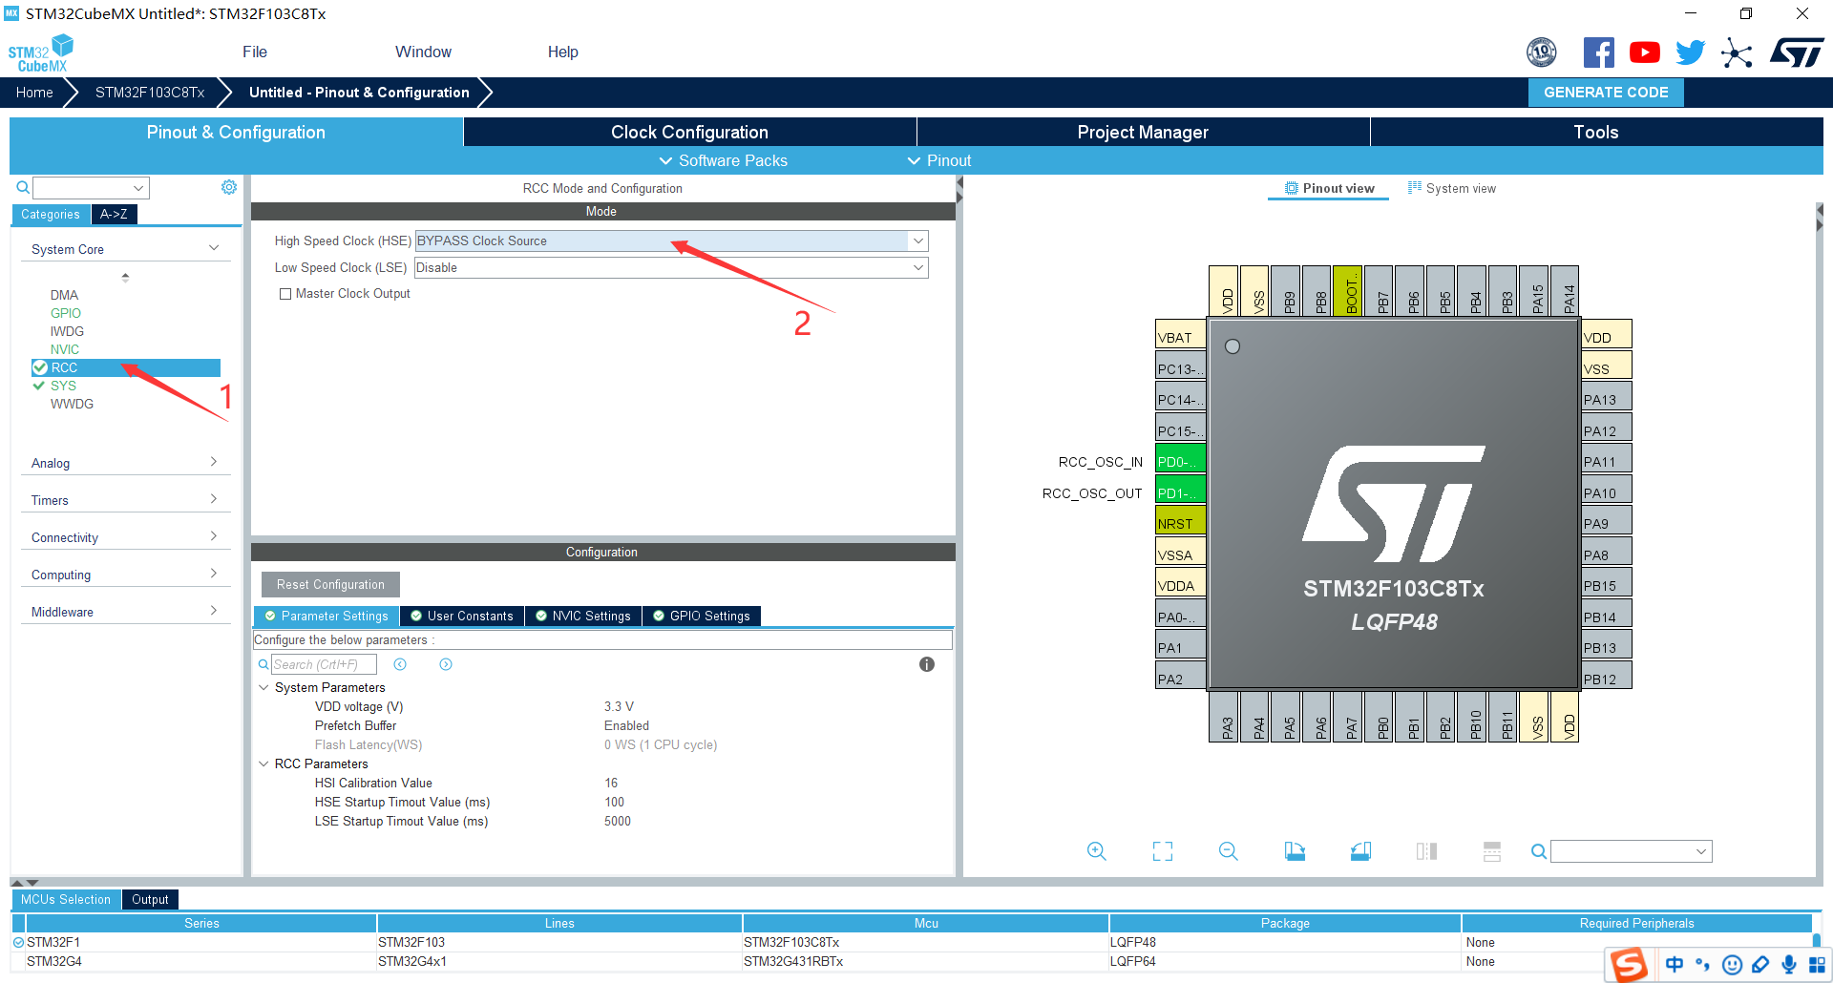The width and height of the screenshot is (1833, 983).
Task: Open the NVIC Settings tab
Action: [583, 617]
